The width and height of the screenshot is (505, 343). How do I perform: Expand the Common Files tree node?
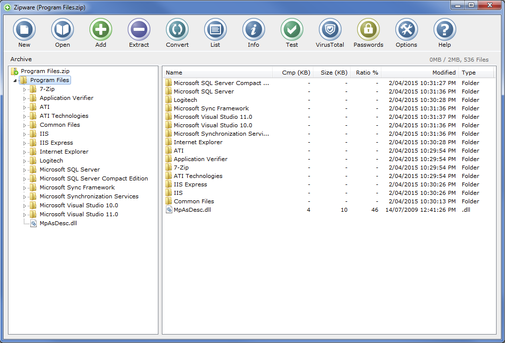point(24,125)
